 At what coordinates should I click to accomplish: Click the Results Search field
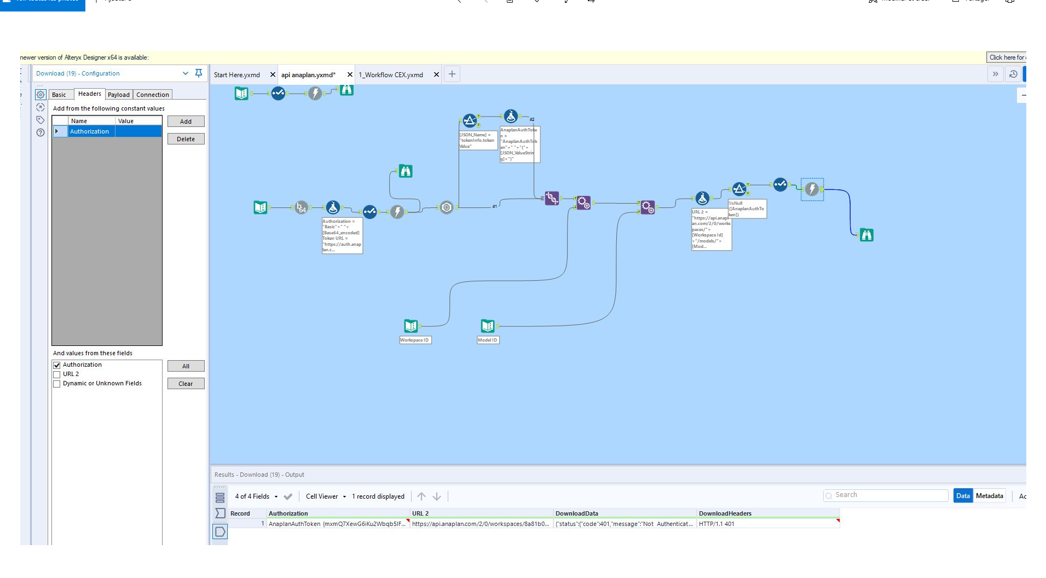(x=886, y=495)
